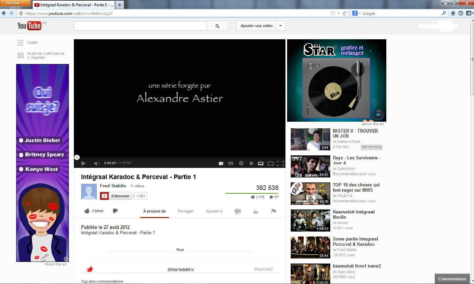Go back with the browser back arrow
Screen dimensions: 474x284
(x=4, y=13)
